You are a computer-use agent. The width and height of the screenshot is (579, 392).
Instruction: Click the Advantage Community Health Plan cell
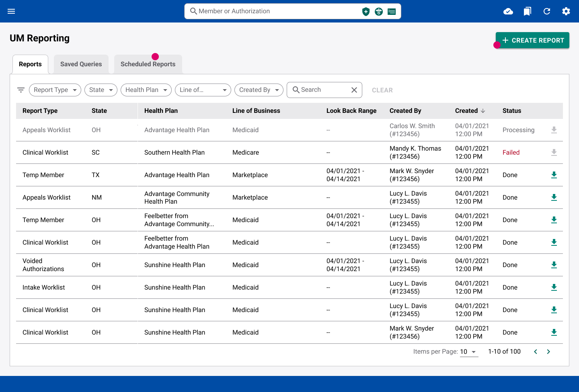tap(177, 198)
